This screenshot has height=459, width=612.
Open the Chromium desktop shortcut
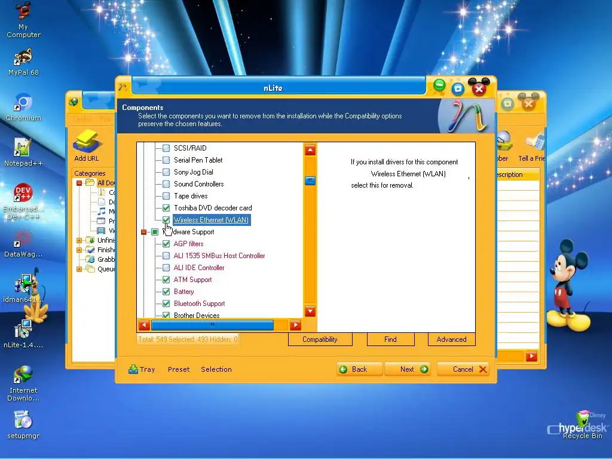[x=23, y=107]
